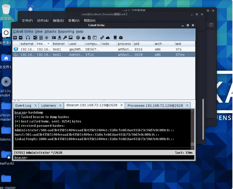The width and height of the screenshot is (233, 189).
Task: Sort by the pid column header
Action: pos(143,44)
